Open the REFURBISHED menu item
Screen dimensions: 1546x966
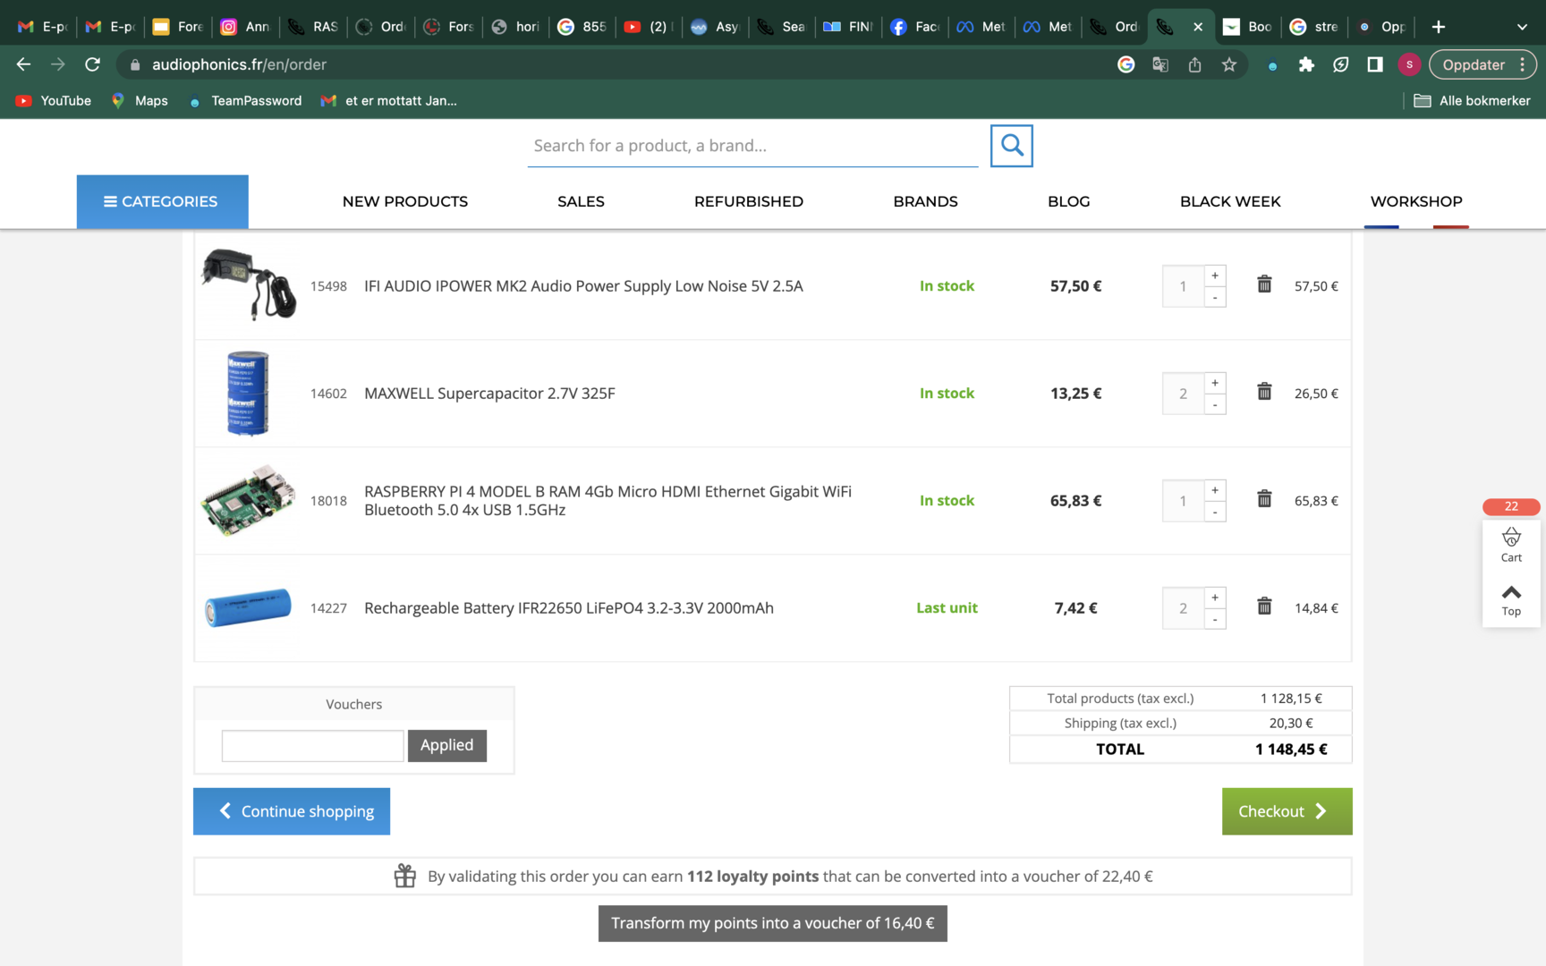click(x=748, y=201)
